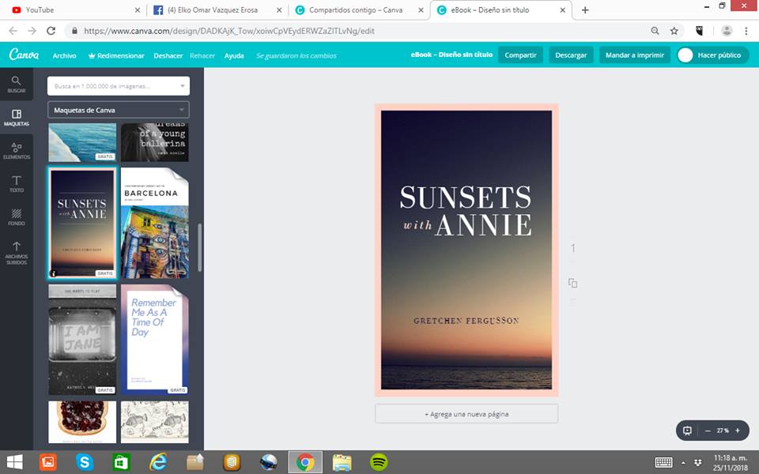Click Agrega una nueva página button
The image size is (759, 474).
pos(466,414)
